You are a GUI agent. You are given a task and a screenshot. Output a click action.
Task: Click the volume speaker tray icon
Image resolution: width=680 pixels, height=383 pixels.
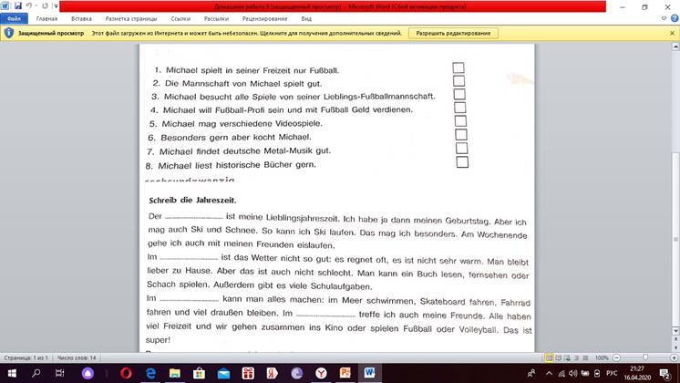[572, 373]
